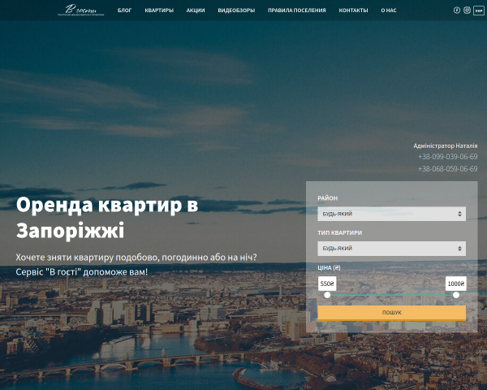Viewport: 487px width, 390px height.
Task: Click the price range slider track
Action: point(392,295)
